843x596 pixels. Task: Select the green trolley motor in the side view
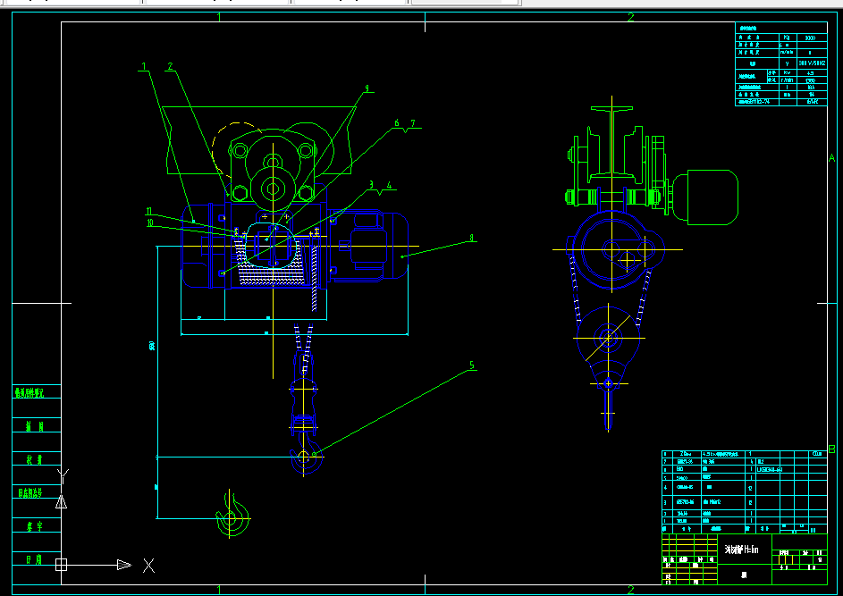pos(705,197)
